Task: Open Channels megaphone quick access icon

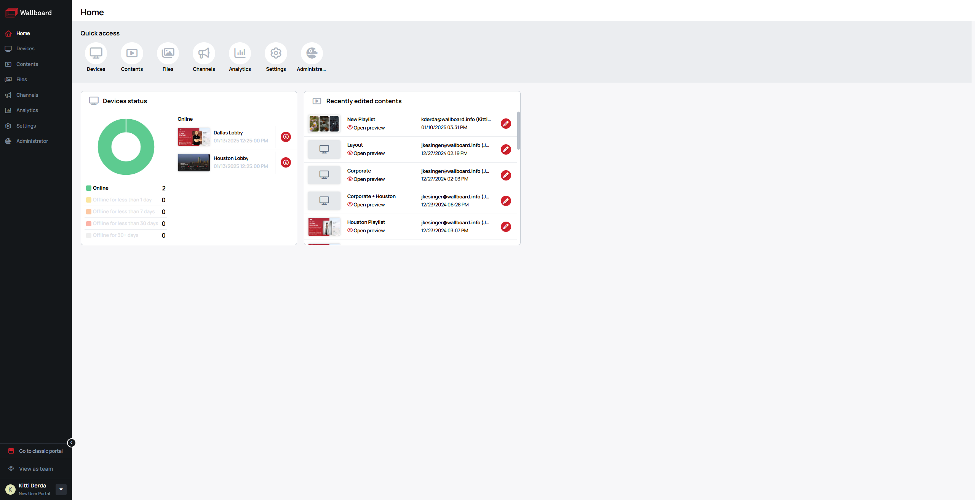Action: point(204,53)
